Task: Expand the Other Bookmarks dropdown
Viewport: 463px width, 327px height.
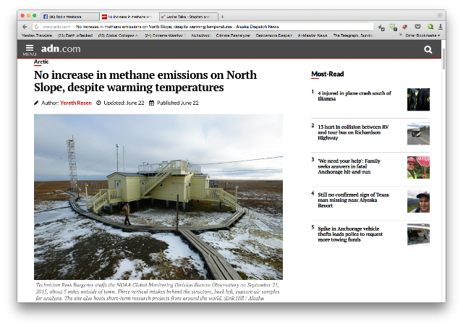Action: [x=422, y=35]
